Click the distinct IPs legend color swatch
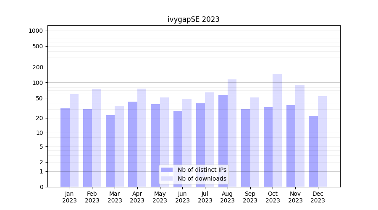This screenshot has width=378, height=210. 167,170
